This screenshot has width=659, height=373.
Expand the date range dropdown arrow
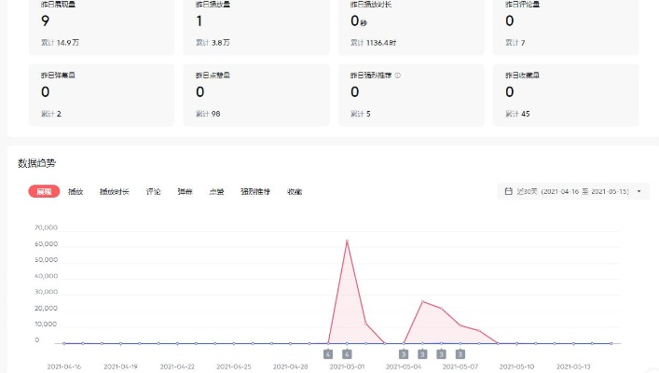(x=638, y=191)
